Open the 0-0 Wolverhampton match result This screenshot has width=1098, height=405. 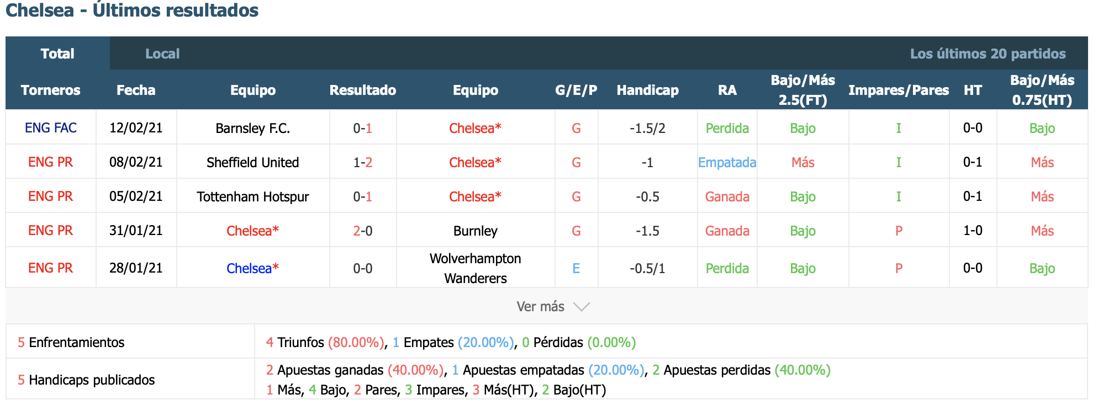click(363, 269)
